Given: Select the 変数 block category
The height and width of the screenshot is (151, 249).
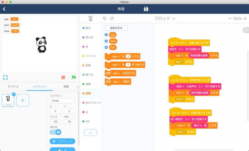Looking at the screenshot, I should click(87, 93).
